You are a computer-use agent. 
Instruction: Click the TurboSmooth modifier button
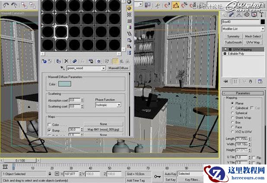pyautogui.click(x=233, y=42)
